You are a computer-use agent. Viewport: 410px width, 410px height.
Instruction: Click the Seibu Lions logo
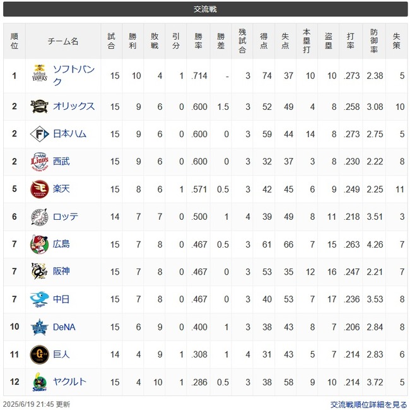[40, 162]
